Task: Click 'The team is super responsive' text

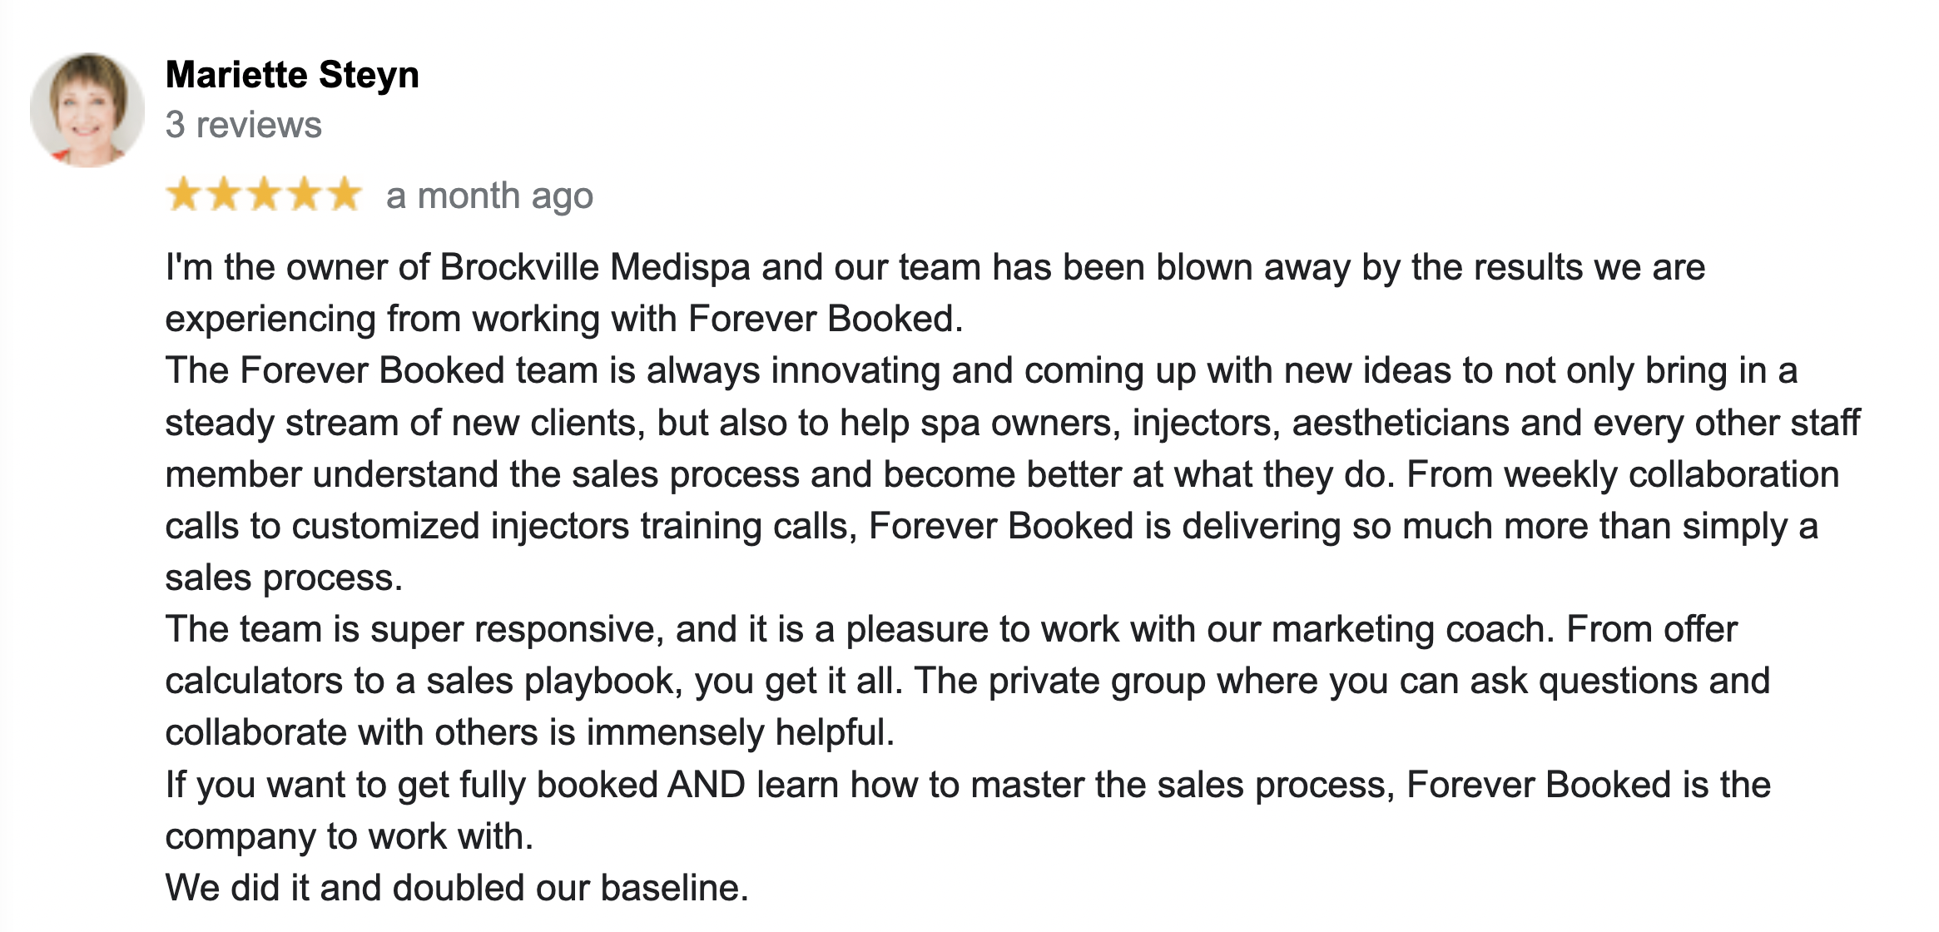Action: coord(414,630)
